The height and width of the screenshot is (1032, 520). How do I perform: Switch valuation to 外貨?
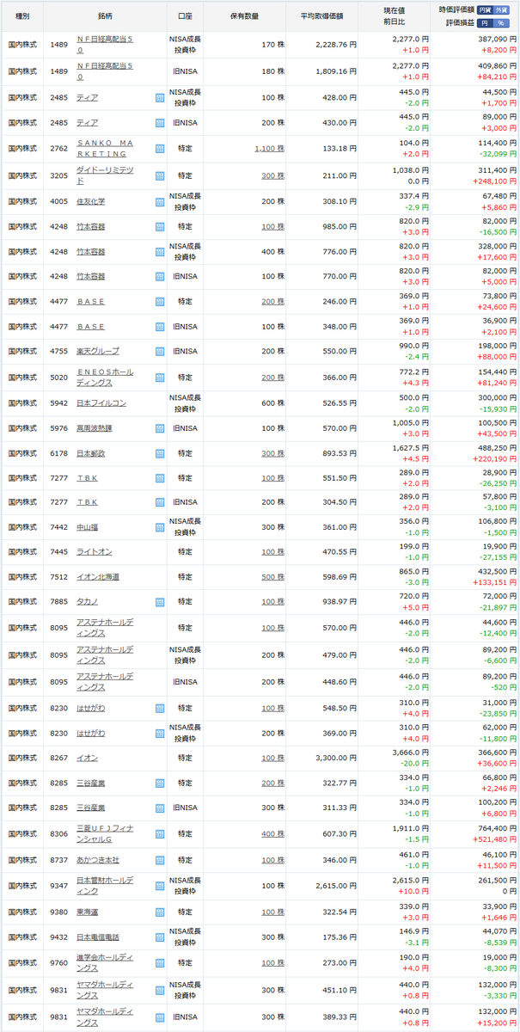coord(501,11)
